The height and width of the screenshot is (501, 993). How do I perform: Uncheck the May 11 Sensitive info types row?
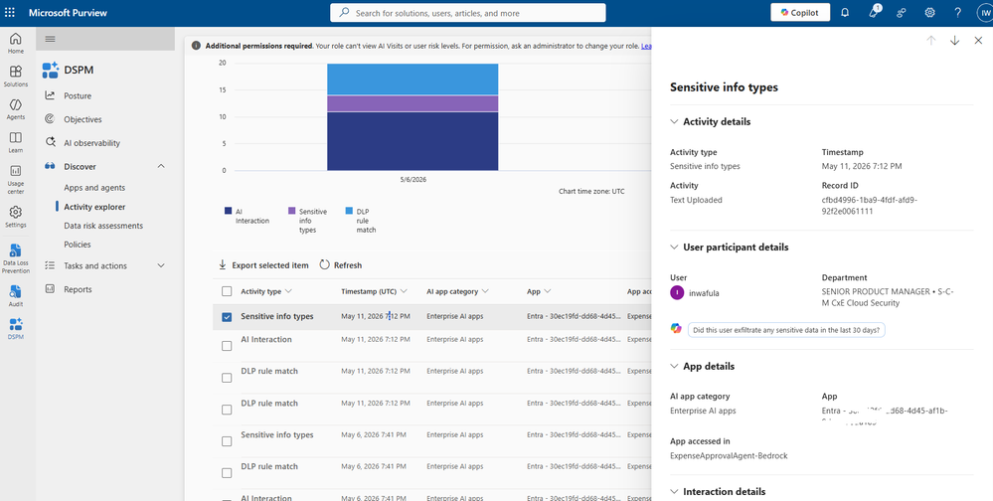click(x=227, y=317)
